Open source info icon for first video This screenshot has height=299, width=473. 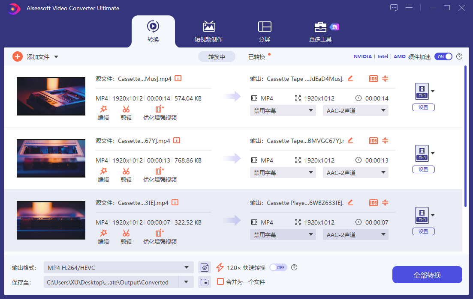coord(178,78)
